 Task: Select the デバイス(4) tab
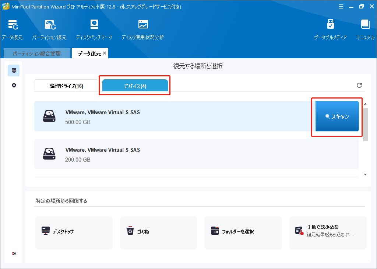click(135, 86)
